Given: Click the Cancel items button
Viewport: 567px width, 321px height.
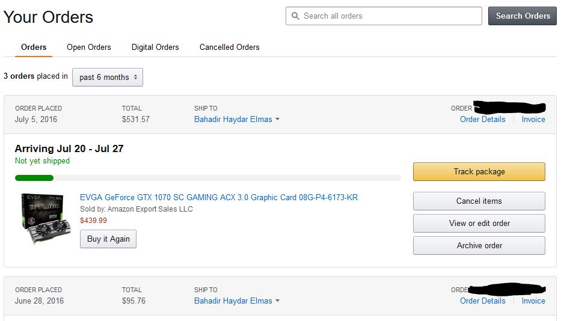Looking at the screenshot, I should (479, 201).
